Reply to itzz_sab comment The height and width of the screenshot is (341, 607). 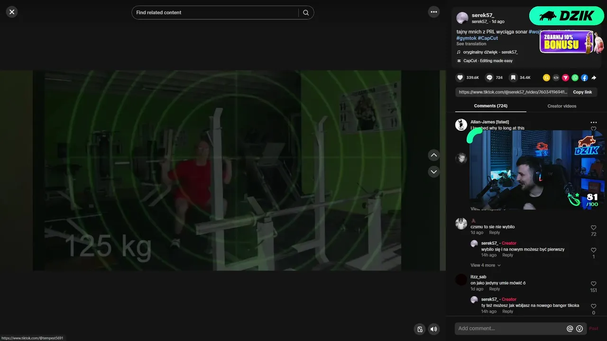(494, 289)
